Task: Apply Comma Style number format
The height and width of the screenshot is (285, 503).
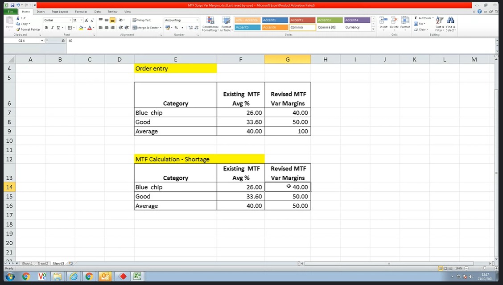Action: click(x=182, y=28)
